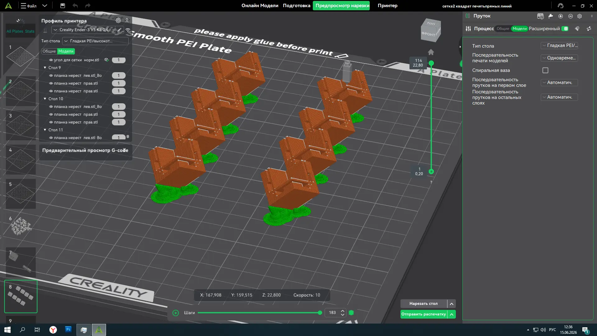Switch to Принтер tab
This screenshot has height=336, width=597.
387,6
